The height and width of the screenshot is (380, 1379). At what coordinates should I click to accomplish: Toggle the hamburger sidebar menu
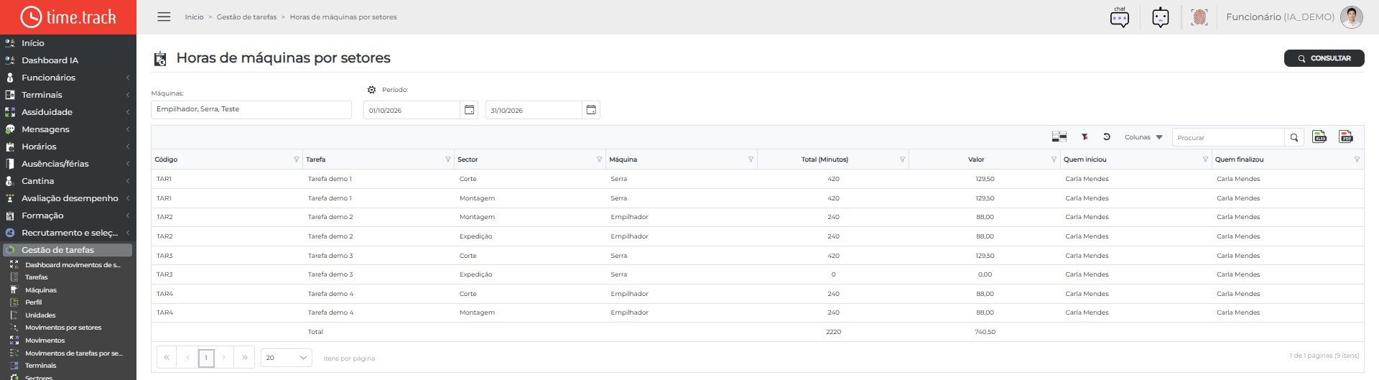click(164, 17)
